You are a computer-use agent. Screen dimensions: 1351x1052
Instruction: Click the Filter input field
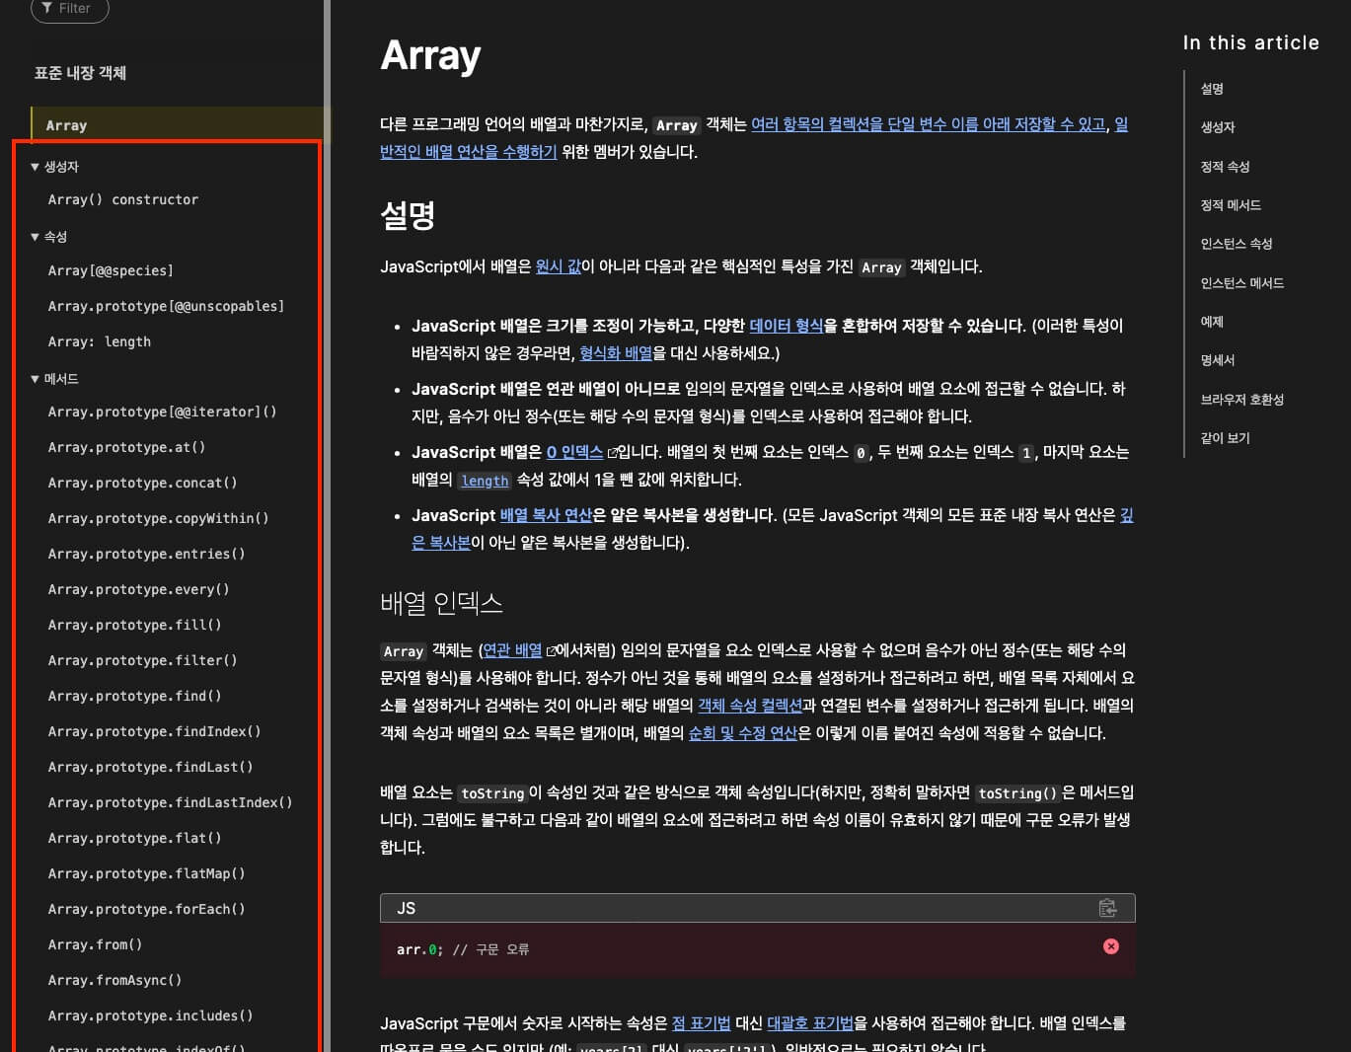tap(79, 8)
